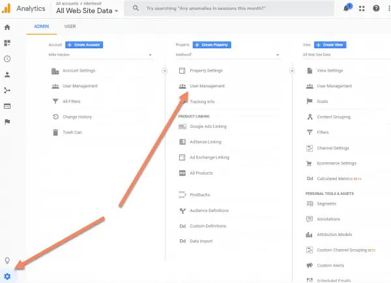Open All Web Site Data view selector
This screenshot has height=283, width=391.
[87, 10]
